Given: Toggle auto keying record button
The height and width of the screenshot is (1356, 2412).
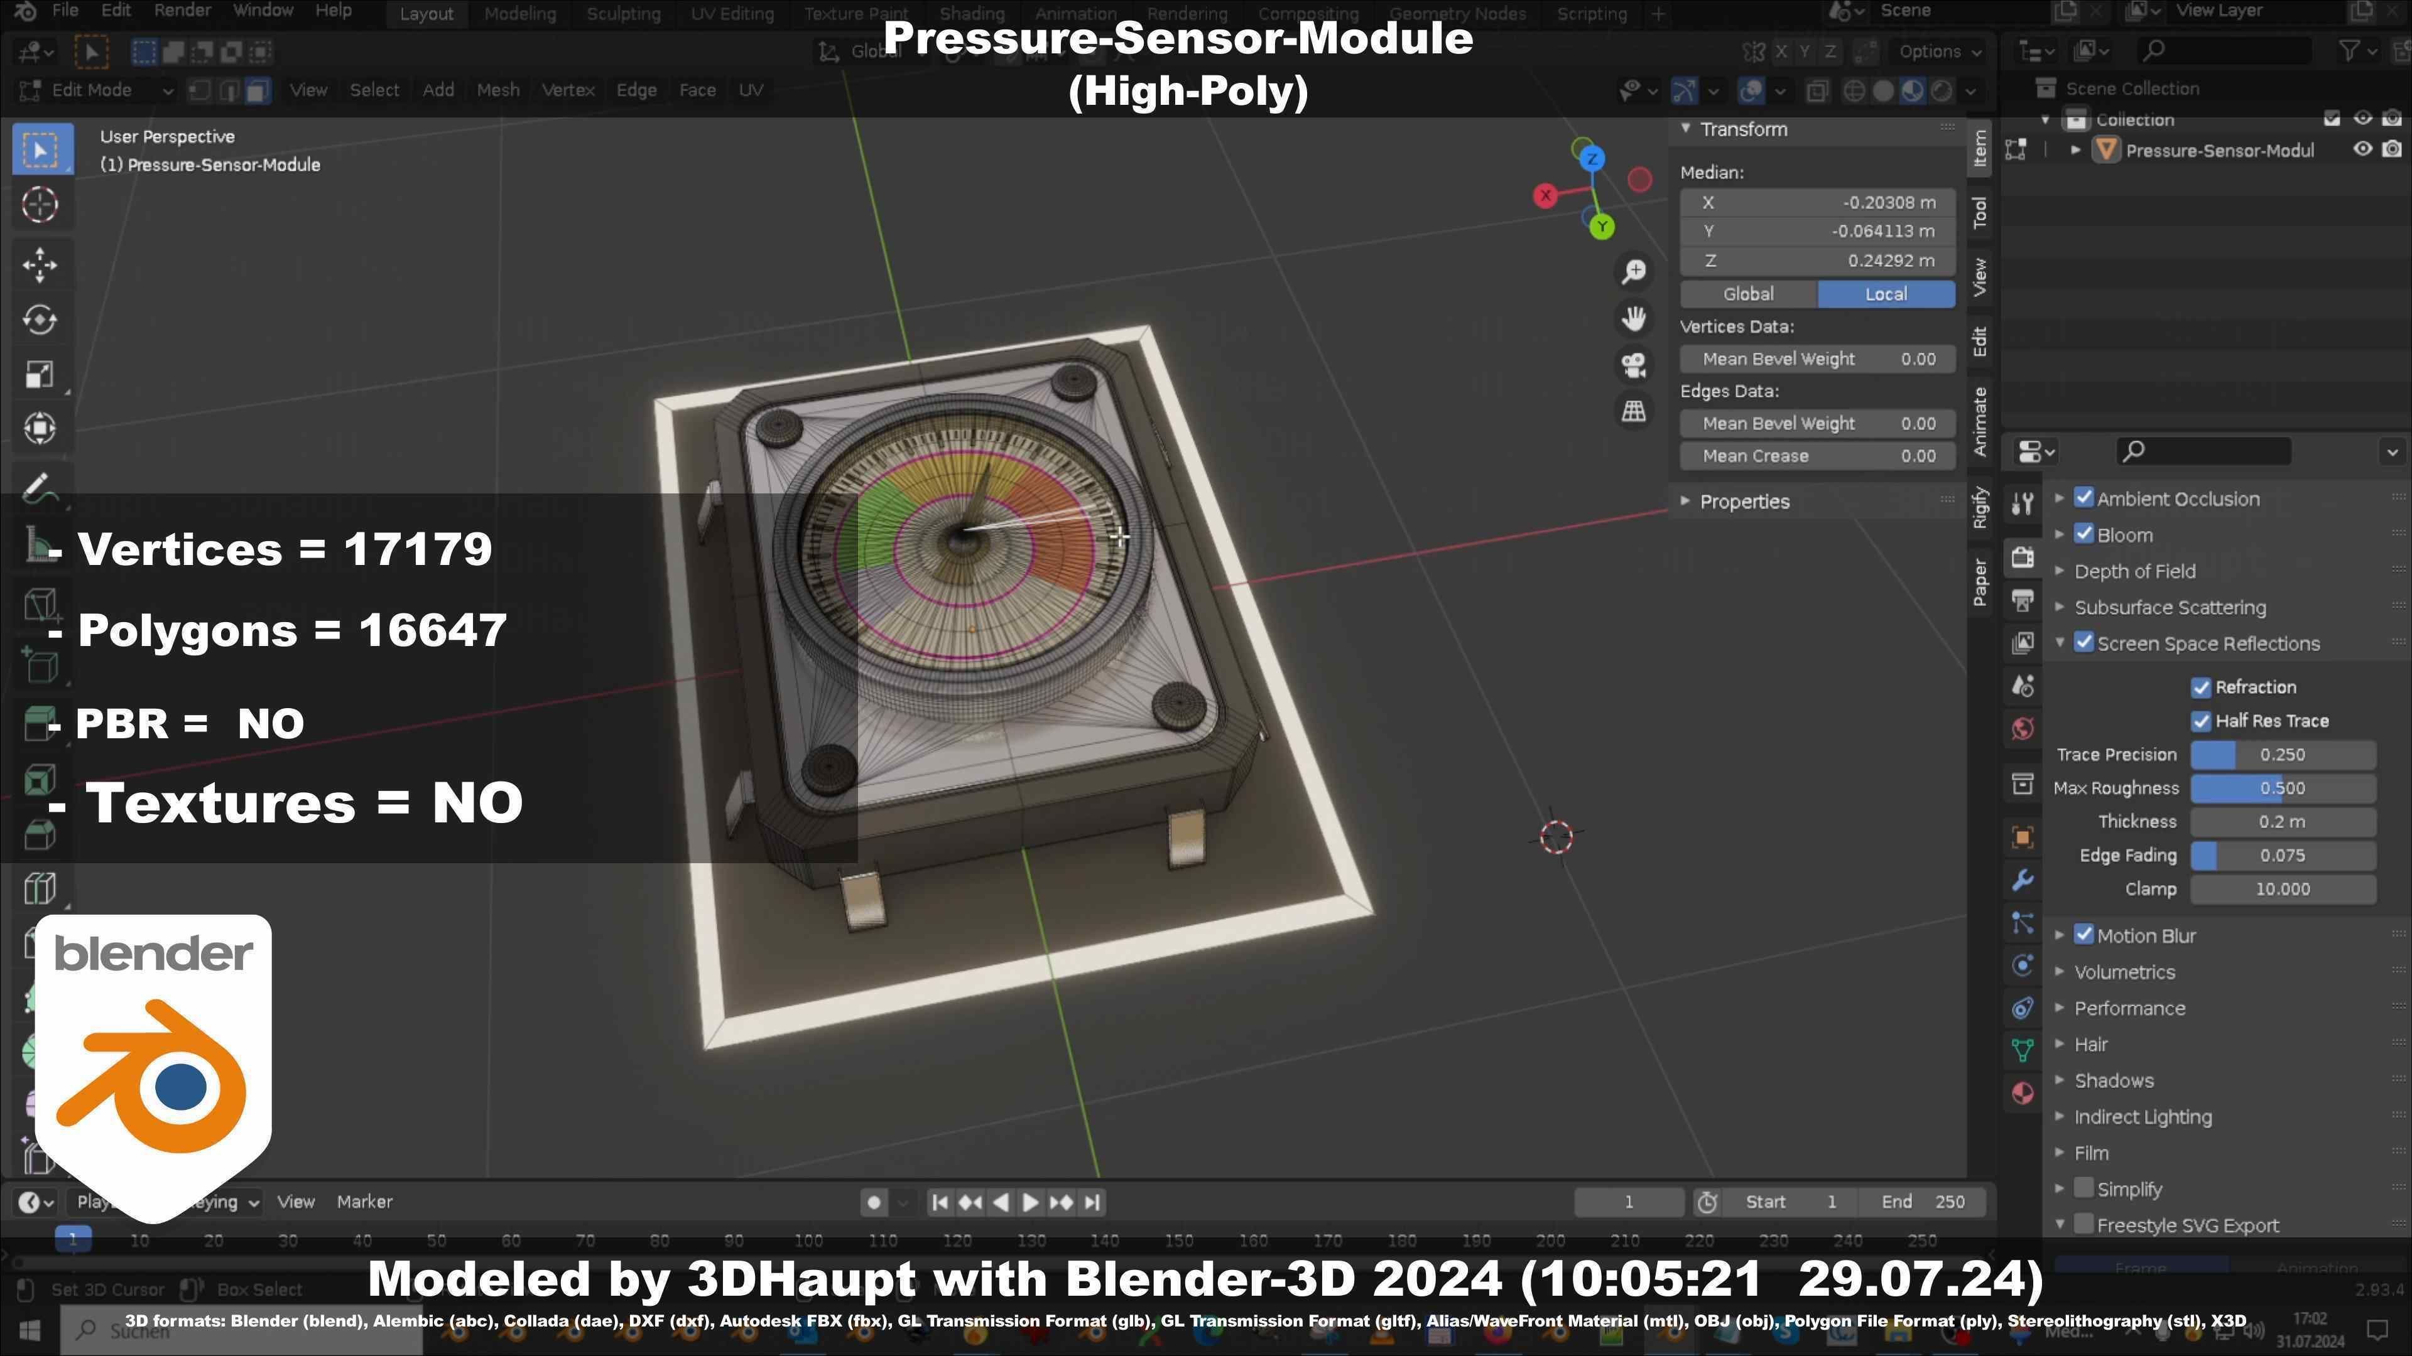Looking at the screenshot, I should coord(874,1203).
